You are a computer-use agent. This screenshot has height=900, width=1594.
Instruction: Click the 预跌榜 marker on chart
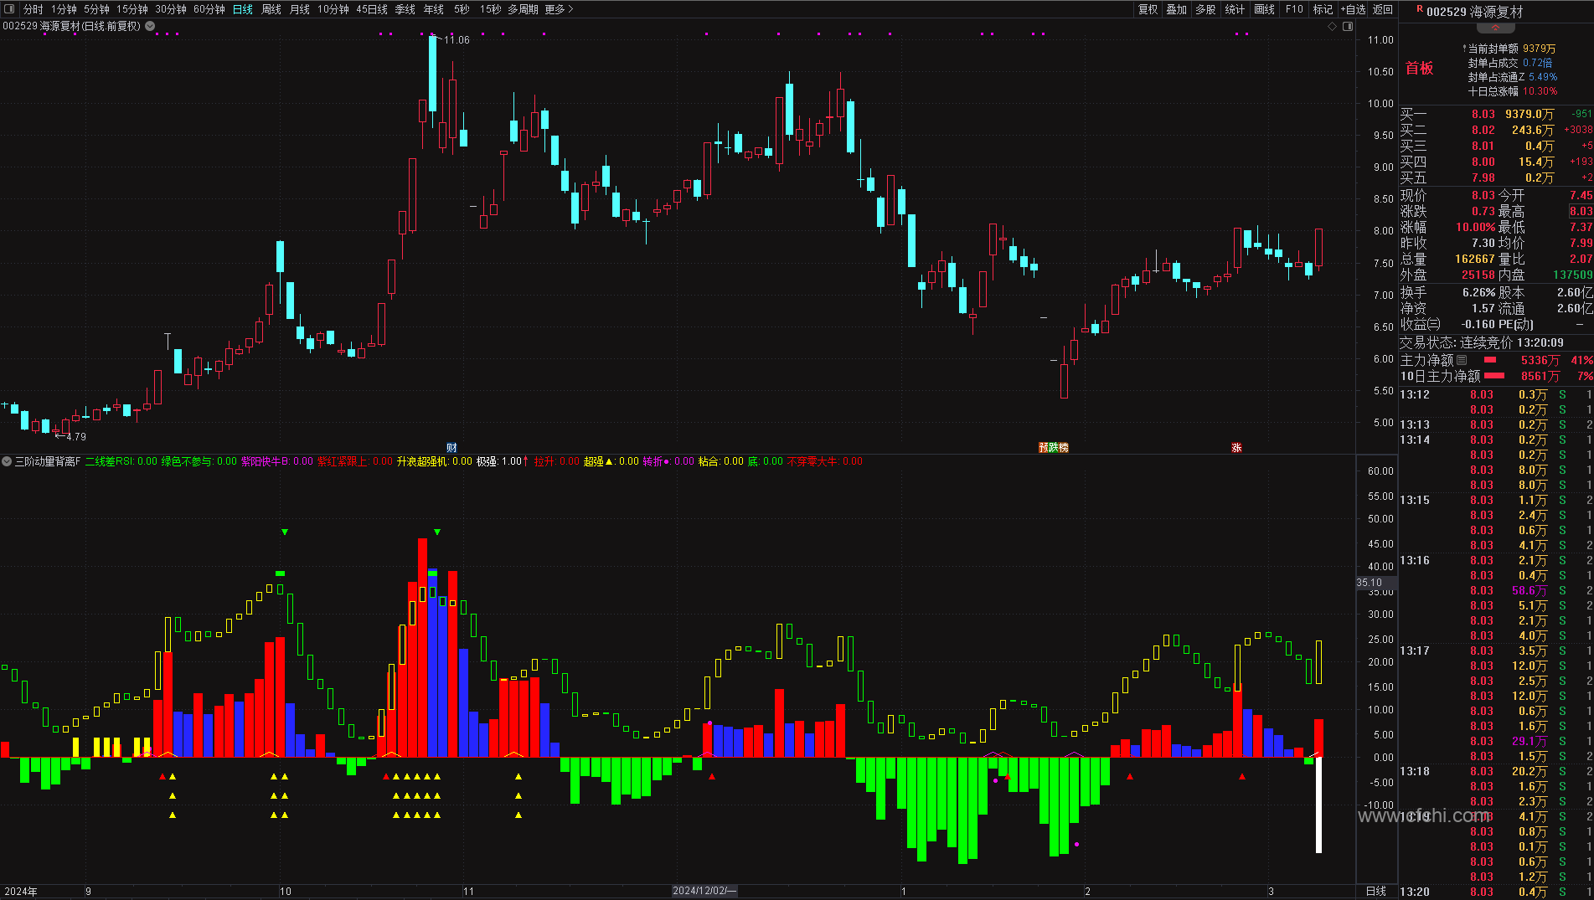(1054, 448)
